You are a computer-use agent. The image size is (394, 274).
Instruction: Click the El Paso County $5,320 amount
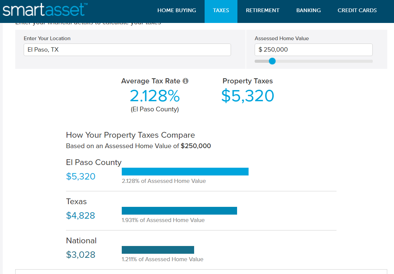(x=81, y=176)
